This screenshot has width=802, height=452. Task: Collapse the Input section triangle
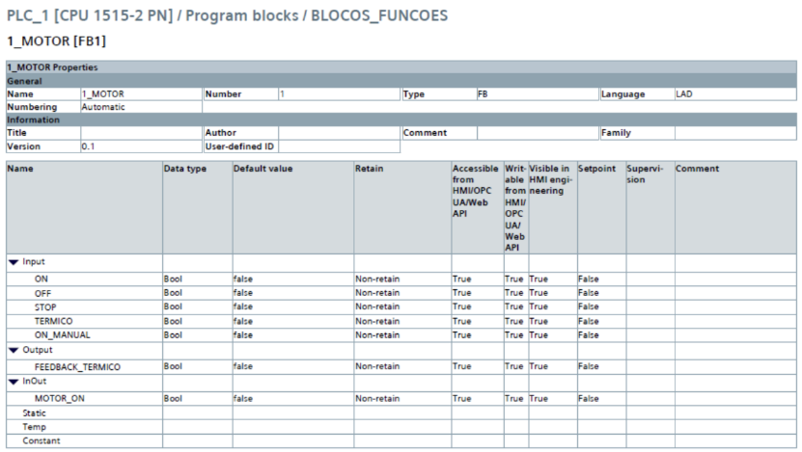(14, 261)
